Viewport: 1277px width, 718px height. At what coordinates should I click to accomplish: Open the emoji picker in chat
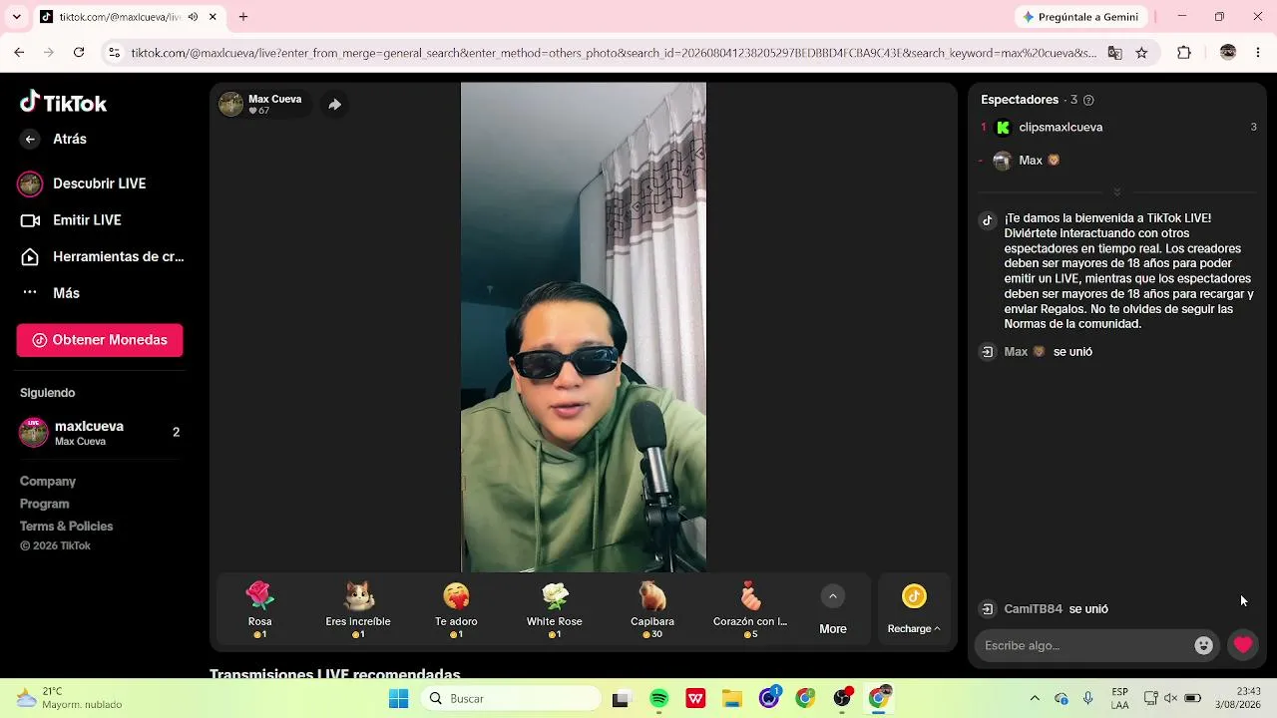1204,645
